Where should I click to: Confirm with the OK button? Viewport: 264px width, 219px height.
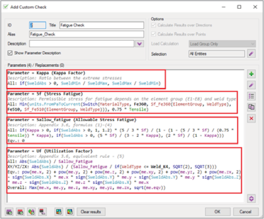click(x=218, y=212)
